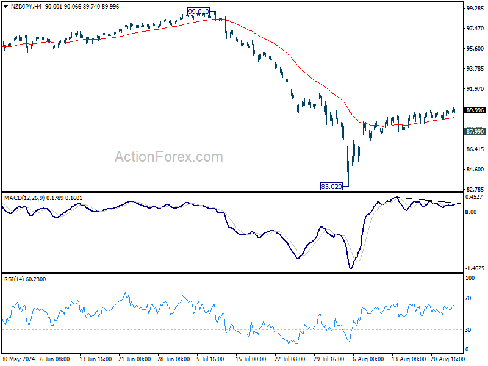The image size is (488, 366).
Task: Select the 5 Jul 16:00 time label
Action: (x=210, y=359)
